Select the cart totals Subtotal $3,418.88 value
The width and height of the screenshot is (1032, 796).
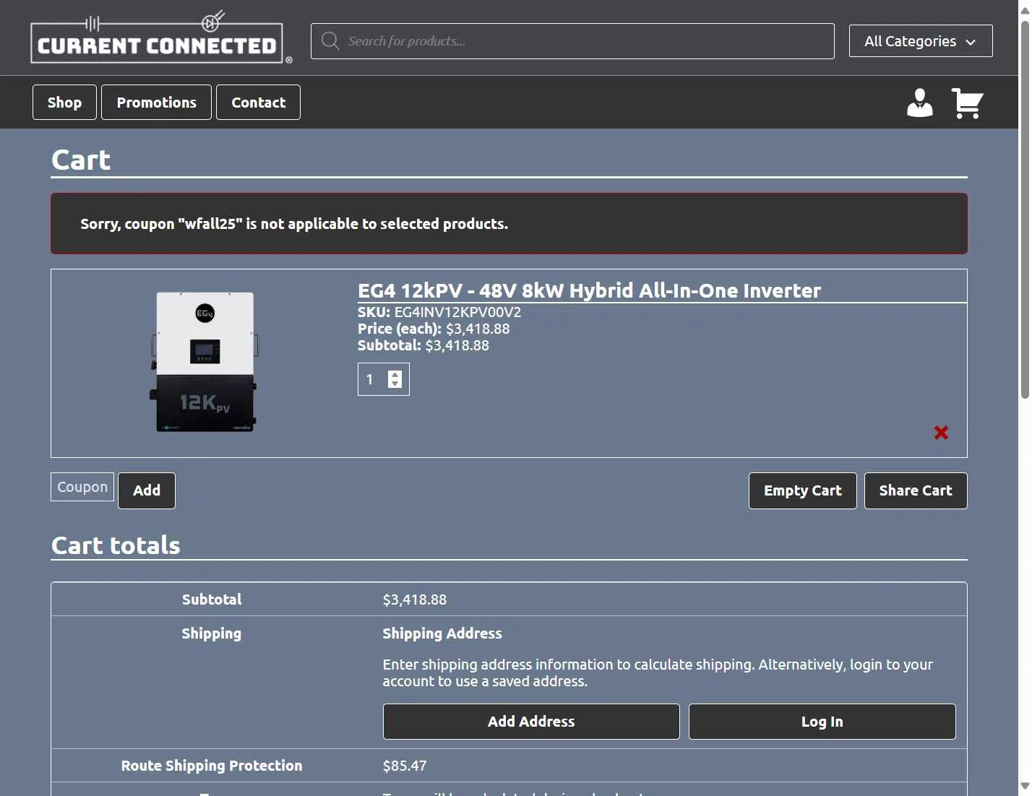pos(415,600)
